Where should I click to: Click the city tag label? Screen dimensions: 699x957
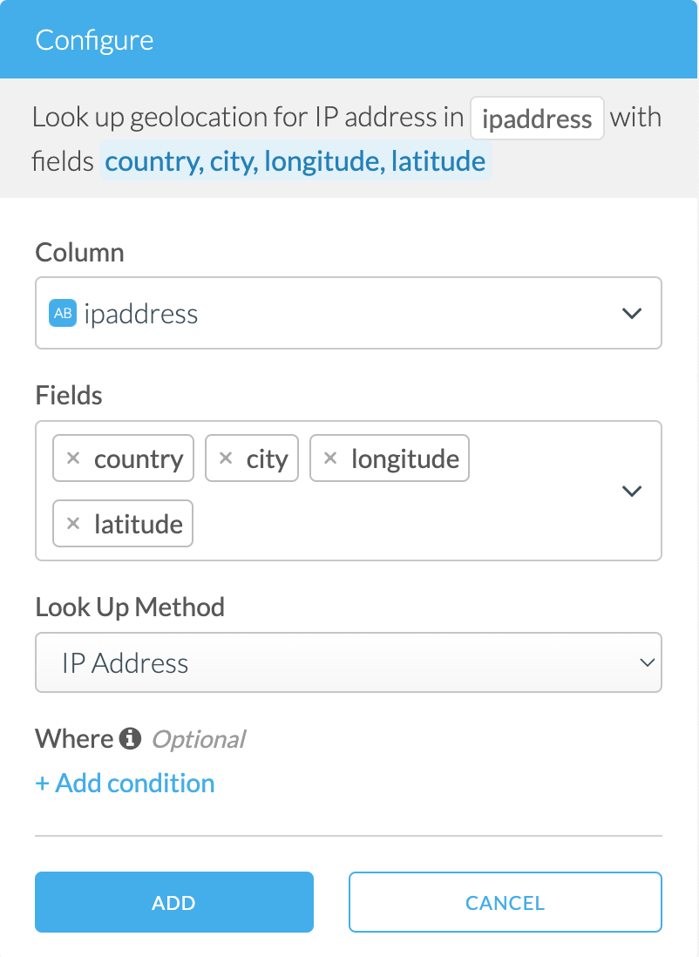click(x=267, y=458)
